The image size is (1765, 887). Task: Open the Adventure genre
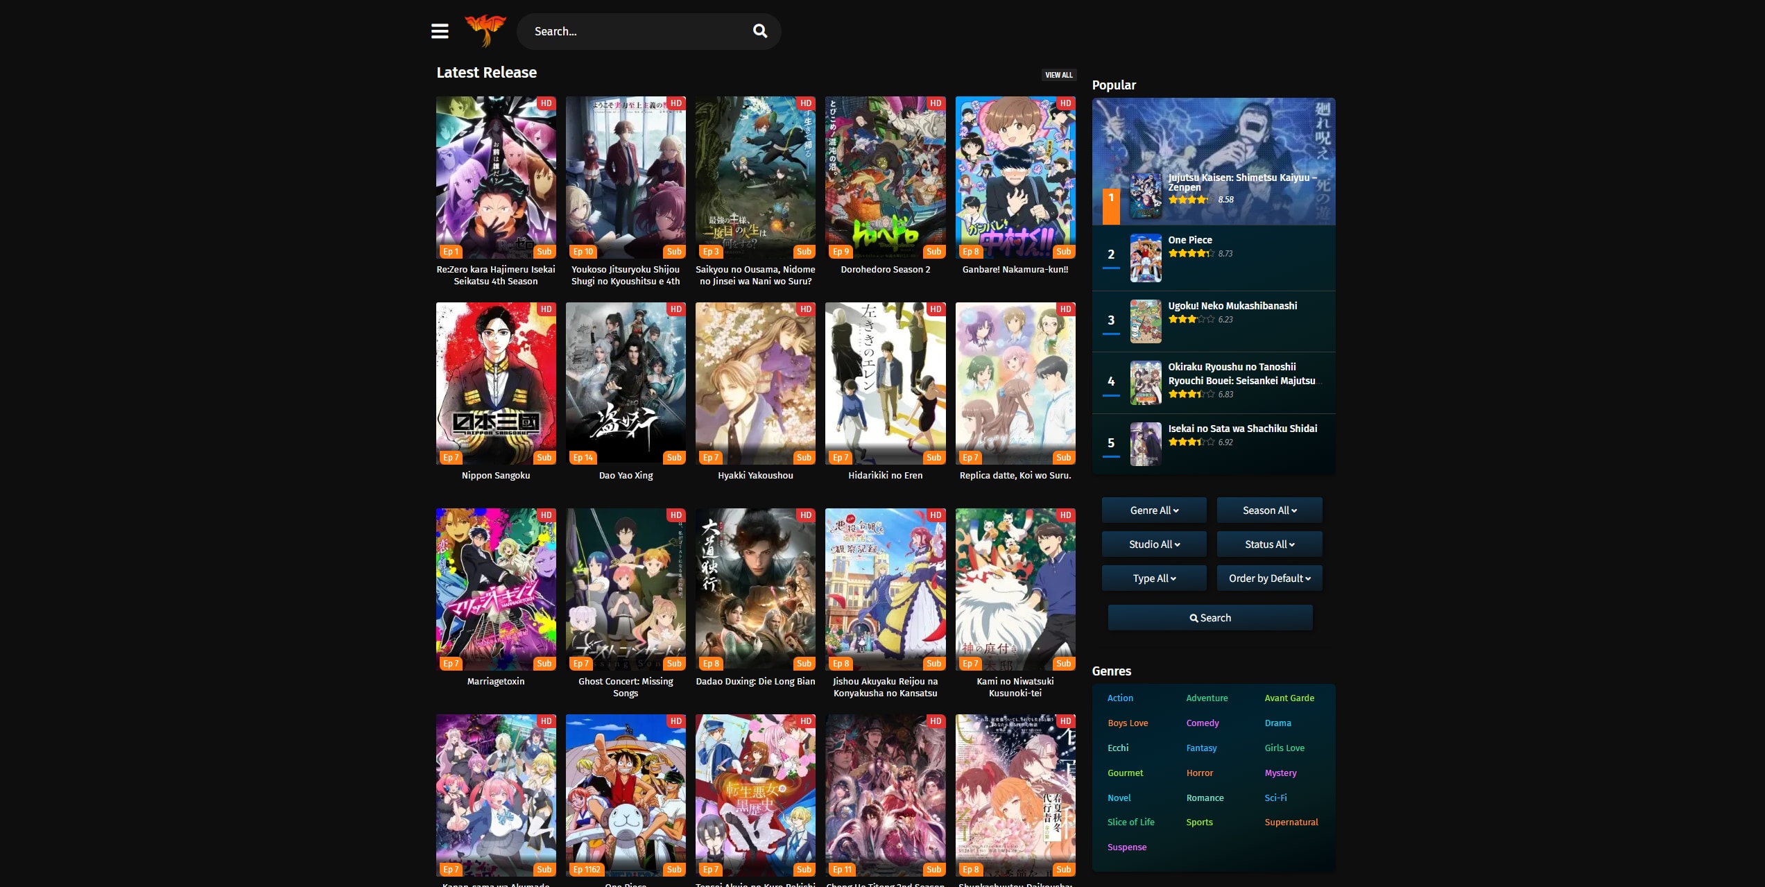1207,698
